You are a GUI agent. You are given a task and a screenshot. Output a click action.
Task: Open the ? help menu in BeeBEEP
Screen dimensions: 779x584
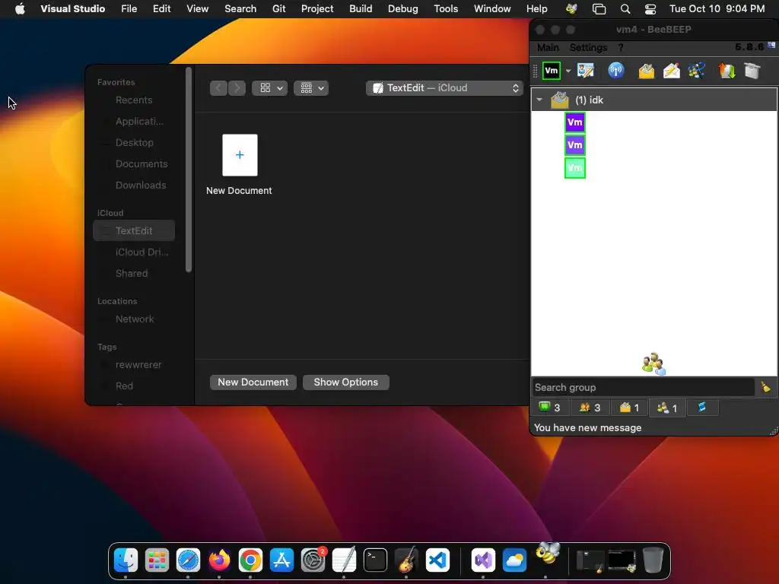tap(621, 48)
